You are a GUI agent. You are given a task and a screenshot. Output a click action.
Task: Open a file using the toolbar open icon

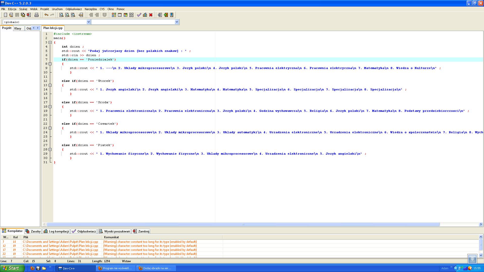(x=11, y=15)
